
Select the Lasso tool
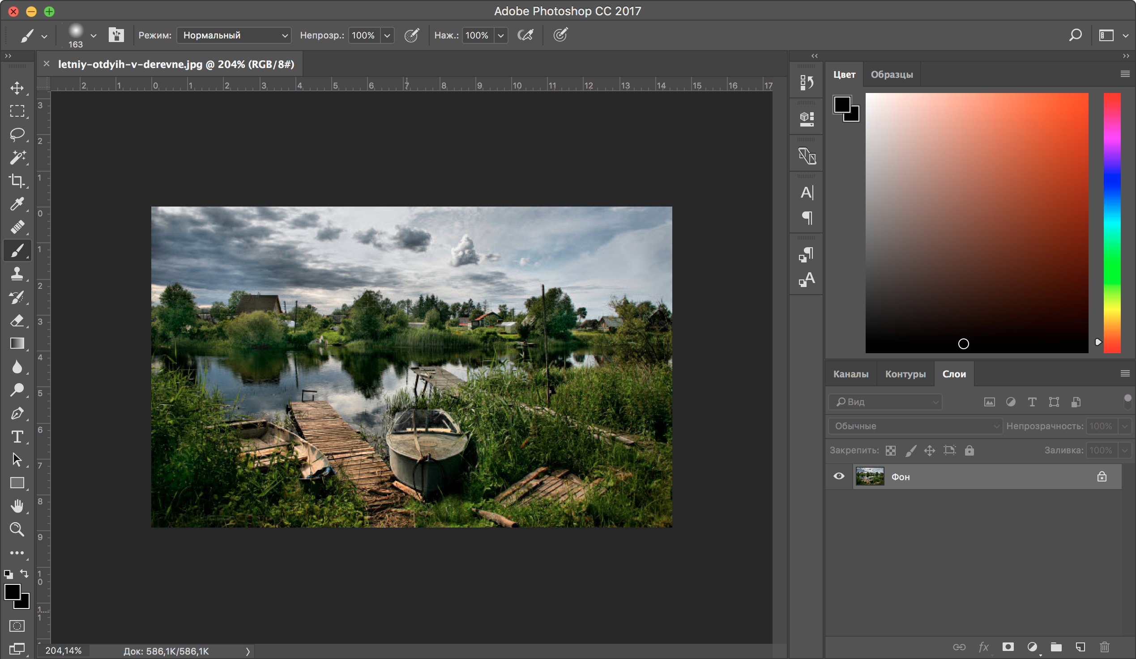(17, 134)
